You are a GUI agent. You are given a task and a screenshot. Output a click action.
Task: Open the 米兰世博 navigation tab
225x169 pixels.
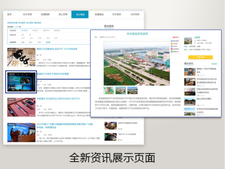click(x=27, y=14)
